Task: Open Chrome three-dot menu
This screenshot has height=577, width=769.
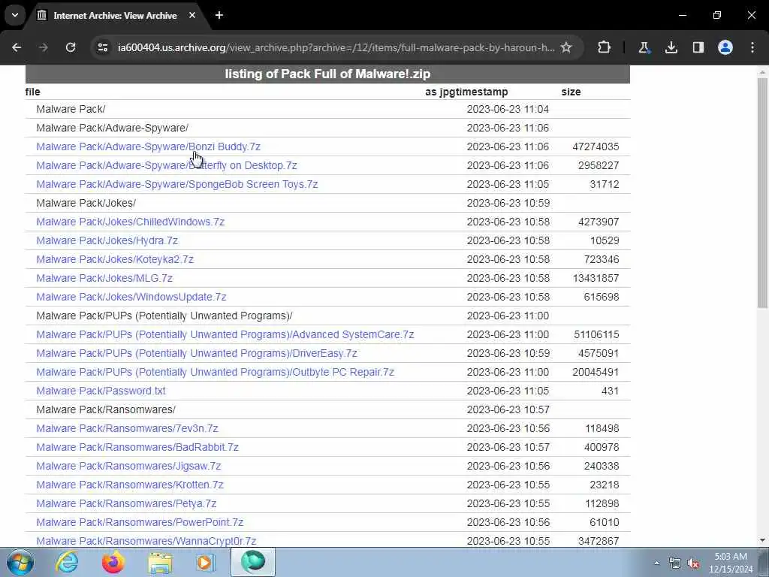Action: (x=752, y=47)
